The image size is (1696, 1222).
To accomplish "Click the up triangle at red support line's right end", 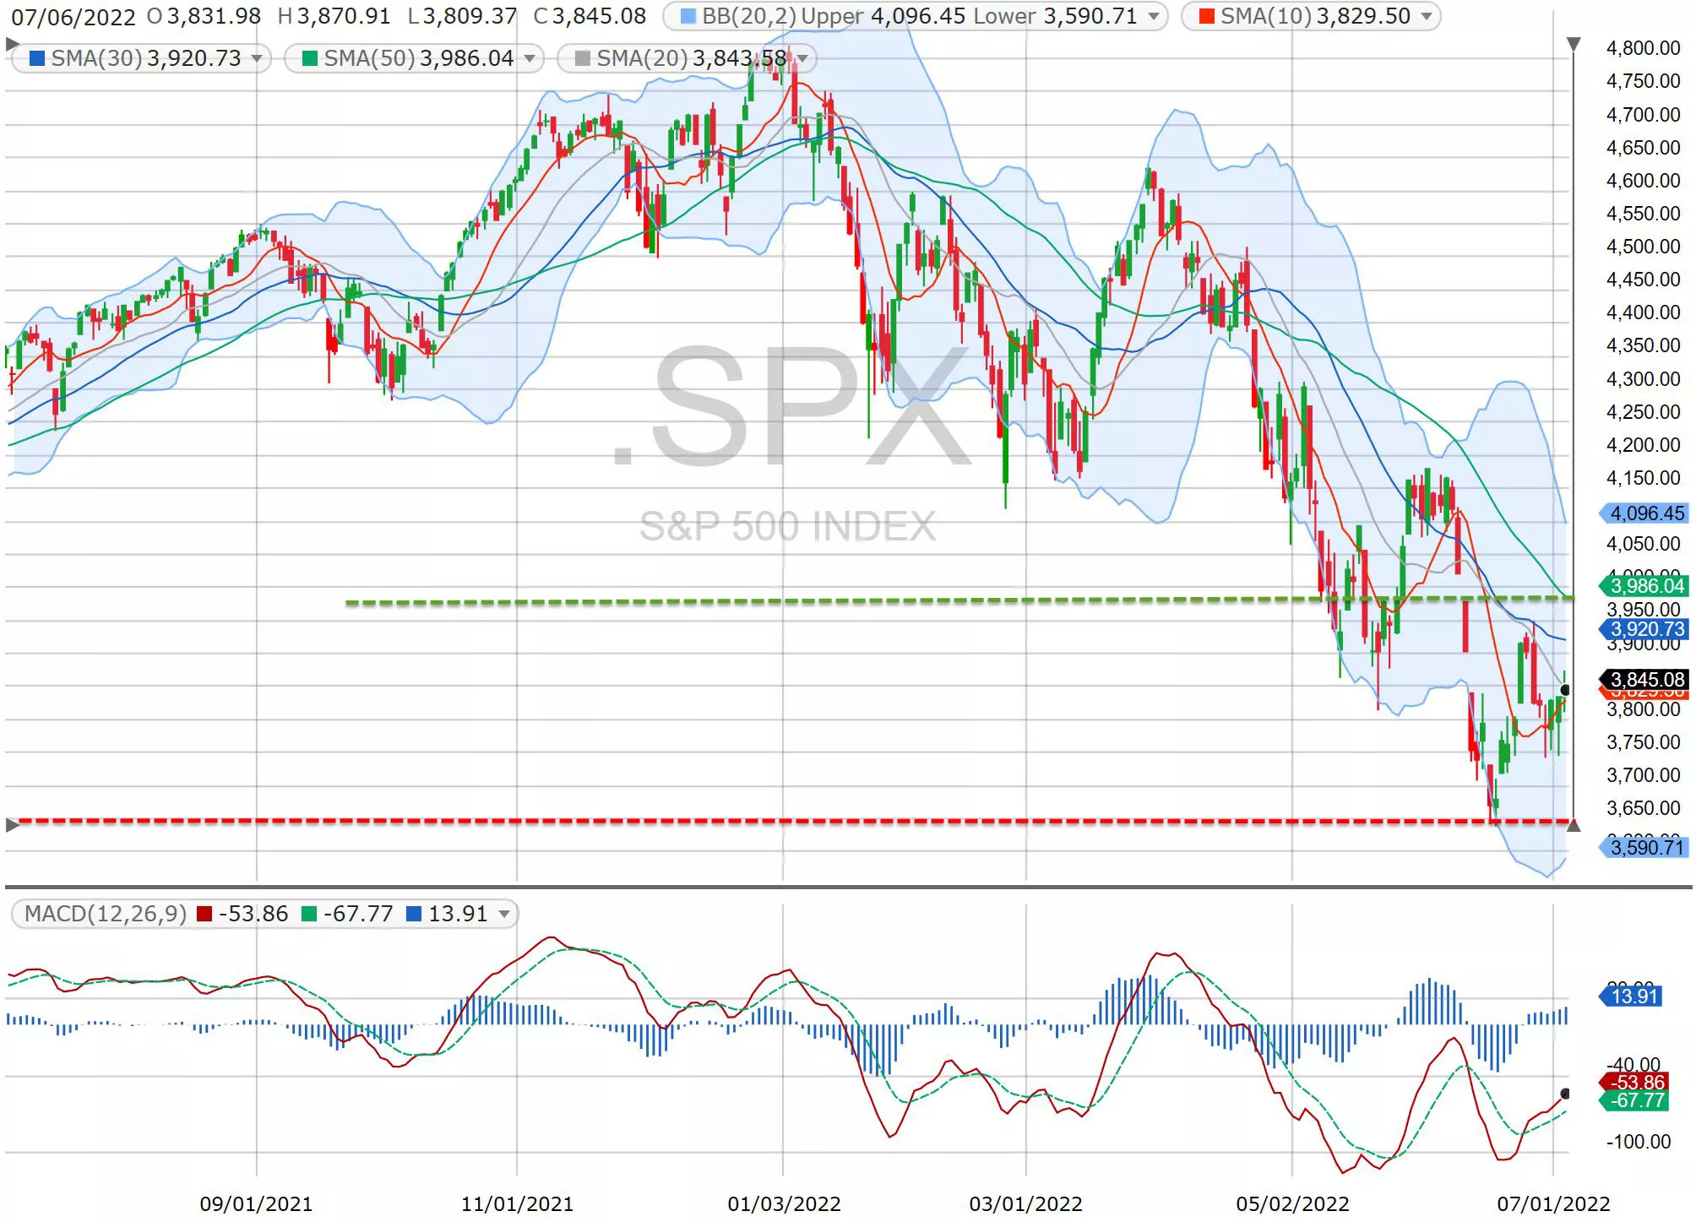I will pos(1574,825).
